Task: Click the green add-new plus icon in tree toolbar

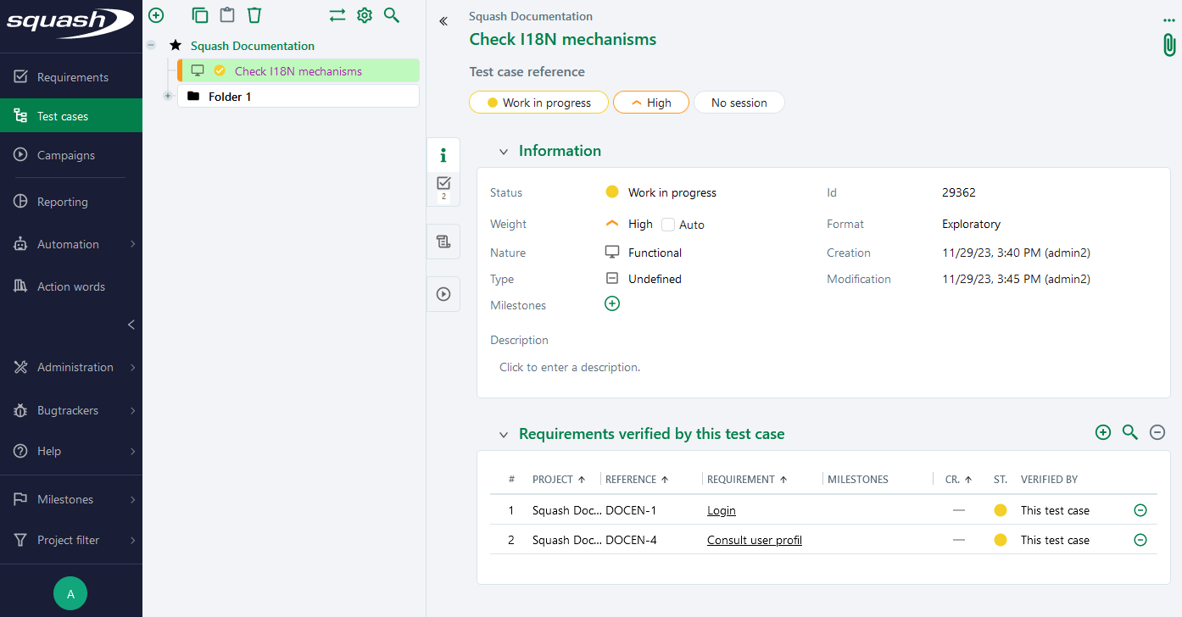Action: pyautogui.click(x=156, y=15)
